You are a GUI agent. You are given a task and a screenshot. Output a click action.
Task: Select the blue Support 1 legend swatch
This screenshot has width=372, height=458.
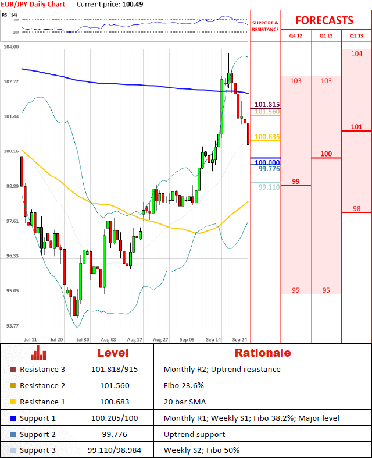(13, 418)
